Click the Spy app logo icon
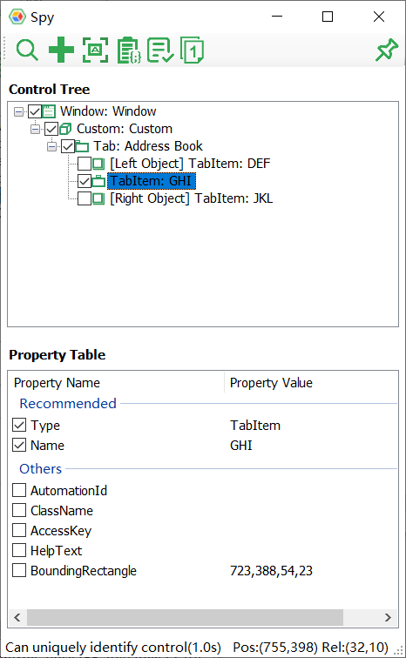The height and width of the screenshot is (658, 406). pyautogui.click(x=17, y=17)
